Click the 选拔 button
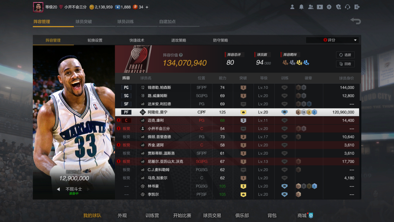 point(345,55)
